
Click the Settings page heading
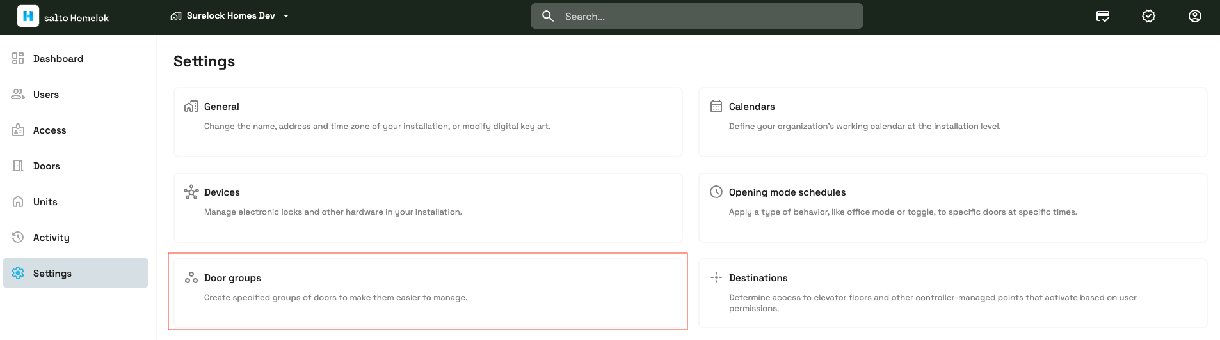[204, 61]
